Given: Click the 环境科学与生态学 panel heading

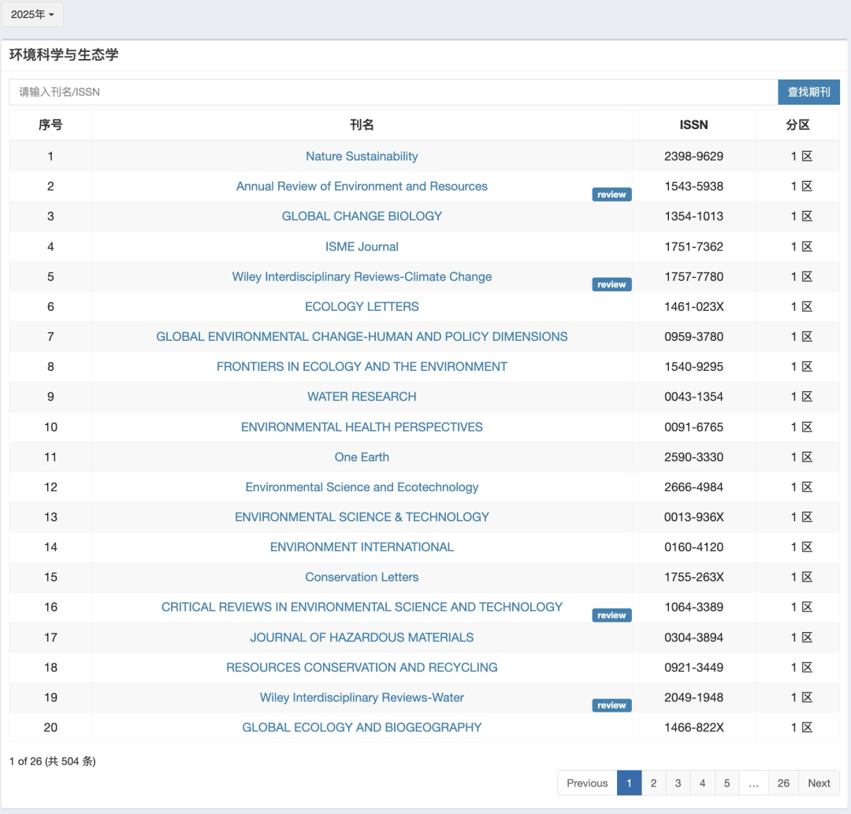Looking at the screenshot, I should (64, 55).
